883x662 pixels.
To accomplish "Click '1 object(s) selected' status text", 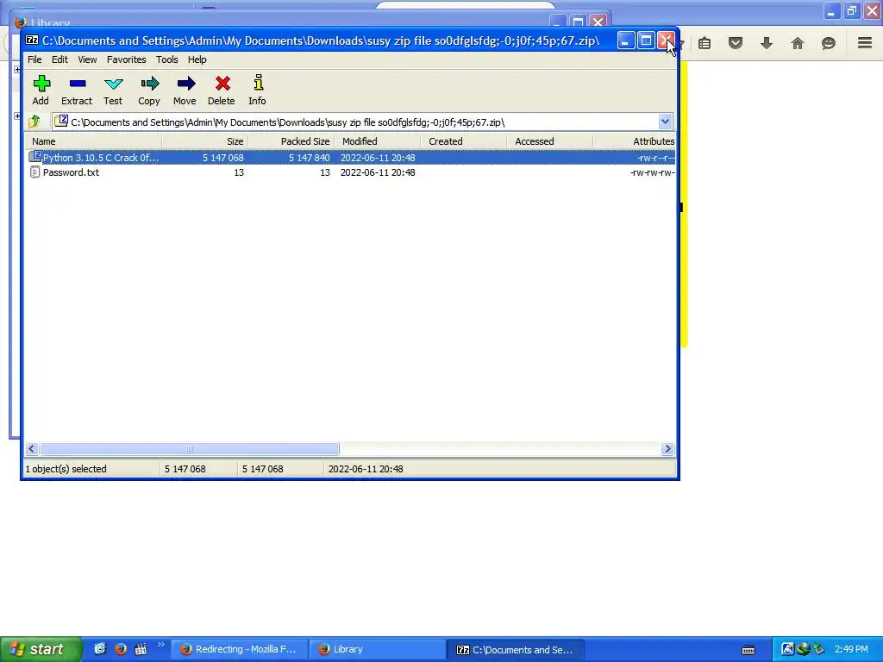I will pos(66,469).
